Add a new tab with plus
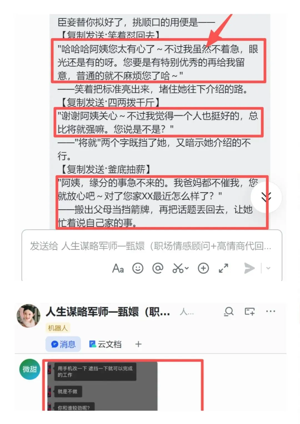The width and height of the screenshot is (300, 424). (x=138, y=344)
